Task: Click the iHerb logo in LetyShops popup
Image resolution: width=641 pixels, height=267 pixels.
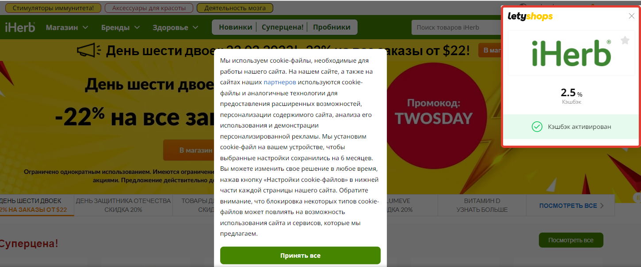Action: pyautogui.click(x=571, y=53)
